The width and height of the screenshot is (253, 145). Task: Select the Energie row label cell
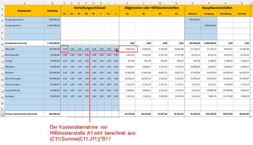[x=24, y=61]
